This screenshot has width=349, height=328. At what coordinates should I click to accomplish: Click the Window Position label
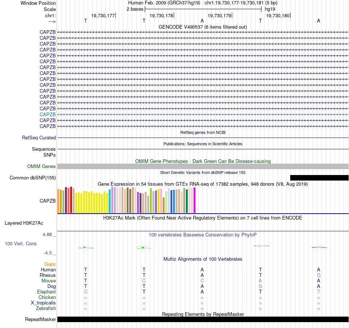pyautogui.click(x=38, y=3)
